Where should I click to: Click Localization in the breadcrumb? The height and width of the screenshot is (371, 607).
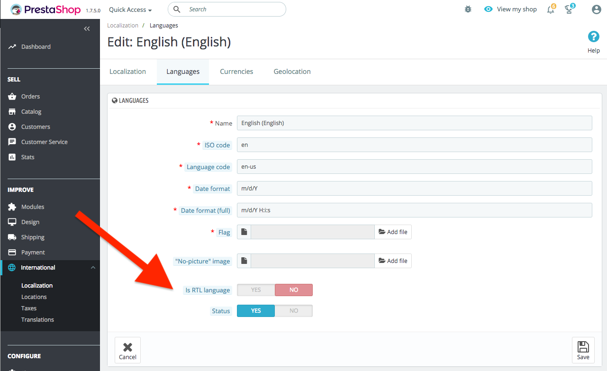123,26
